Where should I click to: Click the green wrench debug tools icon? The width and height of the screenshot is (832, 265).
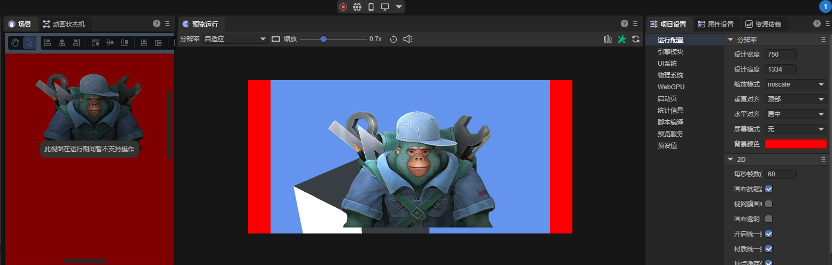tap(621, 39)
